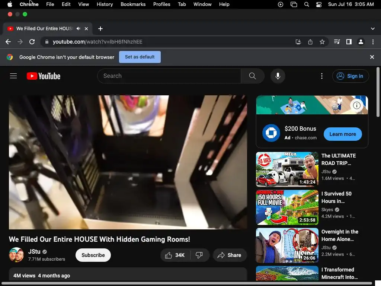
Task: Open Chrome profile icon
Action: (361, 42)
